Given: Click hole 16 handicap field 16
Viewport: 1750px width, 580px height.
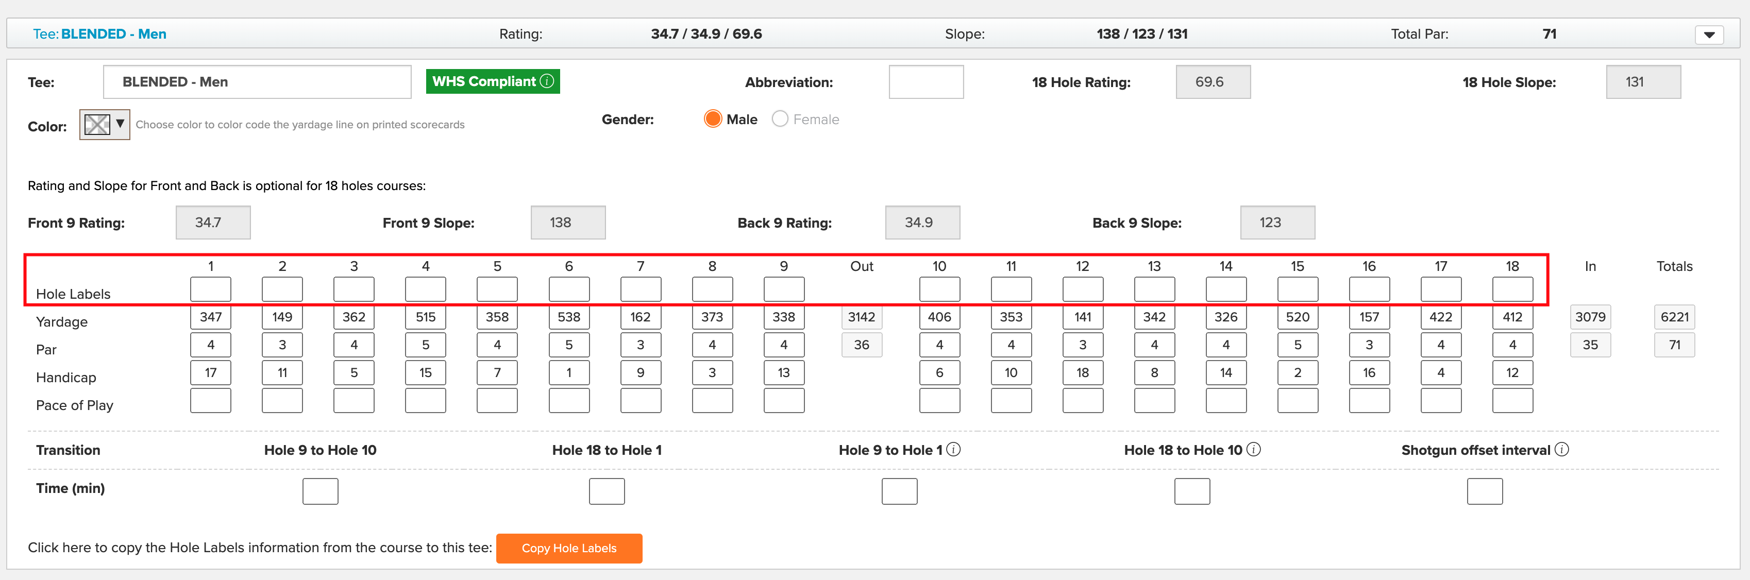Looking at the screenshot, I should (x=1370, y=373).
